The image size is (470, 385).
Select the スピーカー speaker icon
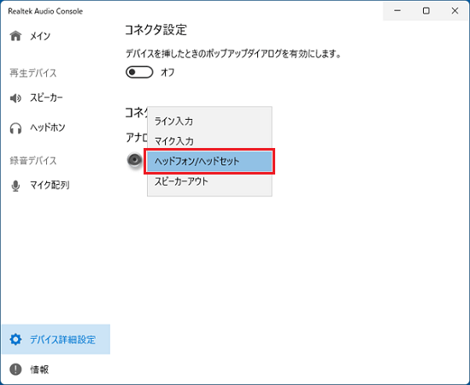click(15, 98)
